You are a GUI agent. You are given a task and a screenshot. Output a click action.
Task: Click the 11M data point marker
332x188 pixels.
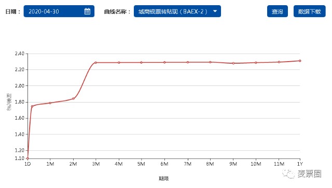click(x=279, y=62)
